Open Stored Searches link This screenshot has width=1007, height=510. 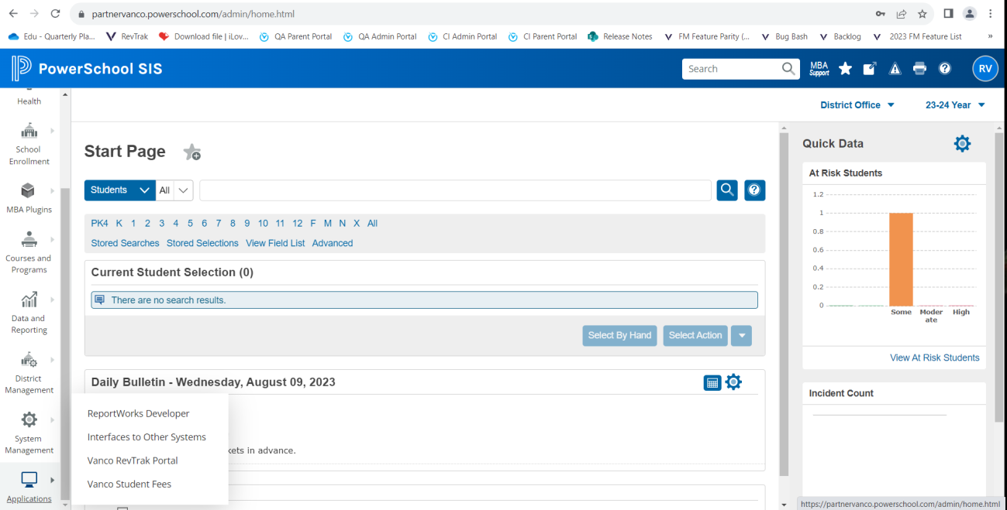[x=125, y=243]
